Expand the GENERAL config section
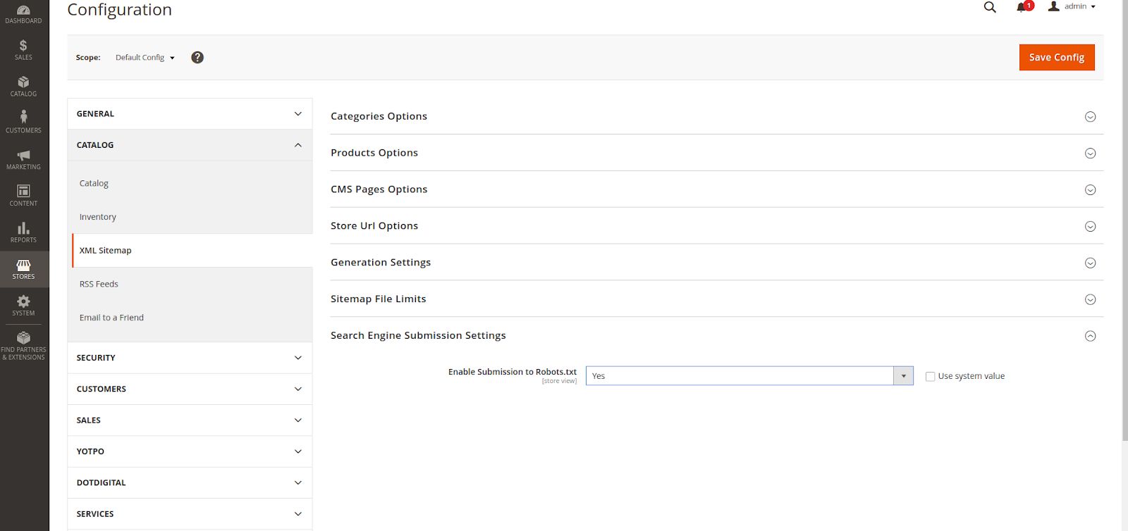1128x531 pixels. pos(190,114)
